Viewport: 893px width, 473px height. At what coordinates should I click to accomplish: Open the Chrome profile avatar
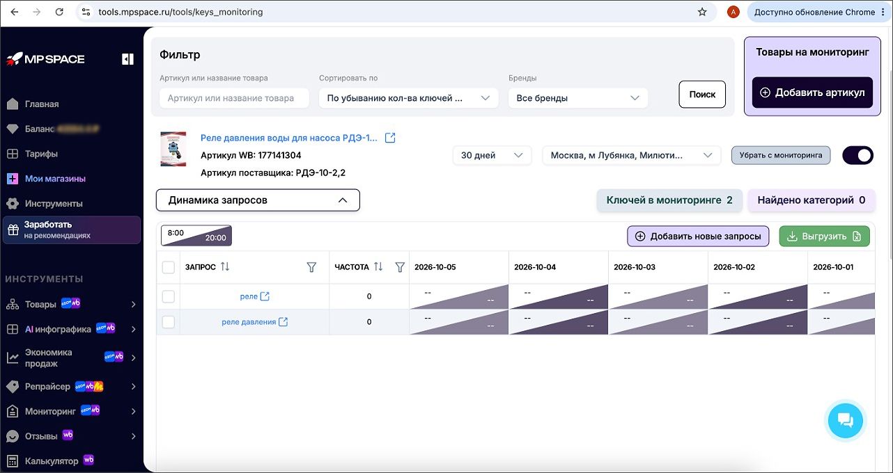click(x=733, y=12)
